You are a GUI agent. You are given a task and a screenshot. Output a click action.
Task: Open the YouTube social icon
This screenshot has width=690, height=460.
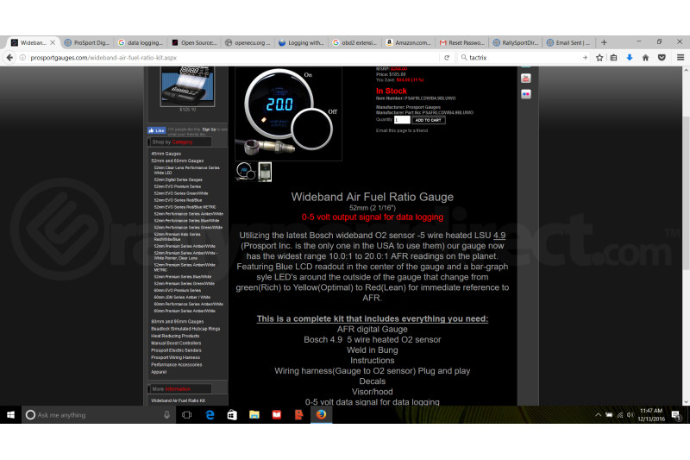526,79
